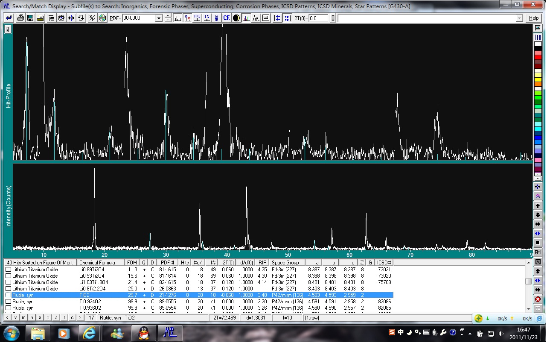
Task: Click the CF button in the toolbar
Action: (x=226, y=18)
